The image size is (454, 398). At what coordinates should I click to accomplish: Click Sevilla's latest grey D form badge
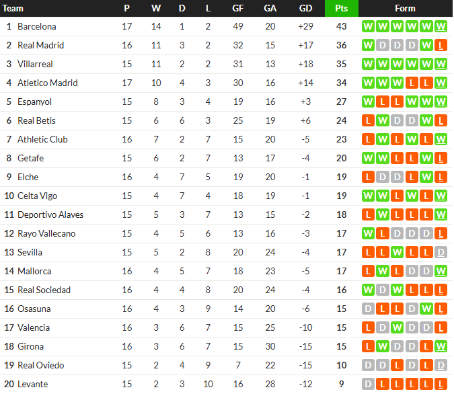(x=441, y=252)
